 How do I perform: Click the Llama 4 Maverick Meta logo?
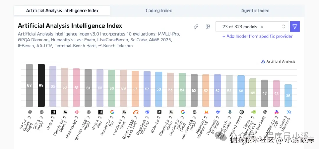tap(288, 112)
